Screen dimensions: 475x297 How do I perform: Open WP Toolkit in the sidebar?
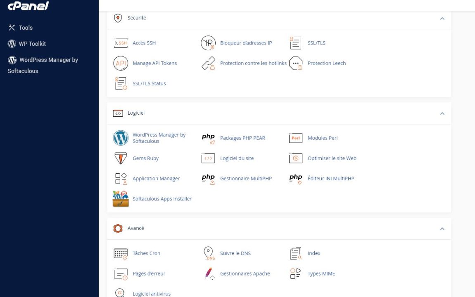coord(27,44)
